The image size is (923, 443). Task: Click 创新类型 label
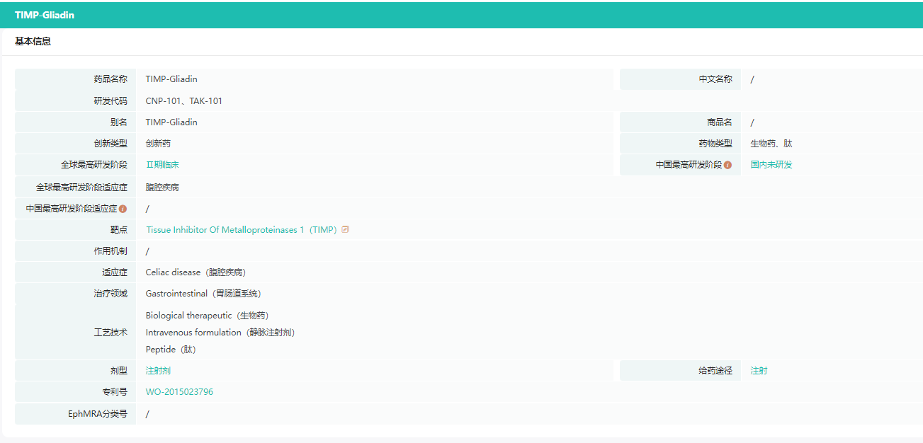(111, 144)
